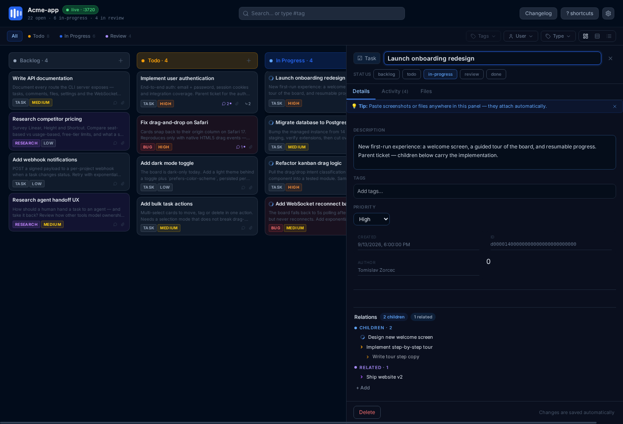
Task: Select the in-progress status pill
Action: pyautogui.click(x=440, y=74)
